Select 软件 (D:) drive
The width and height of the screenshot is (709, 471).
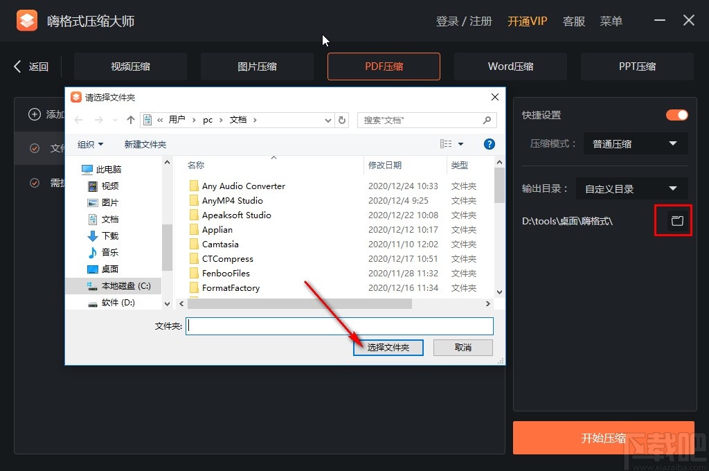[111, 302]
